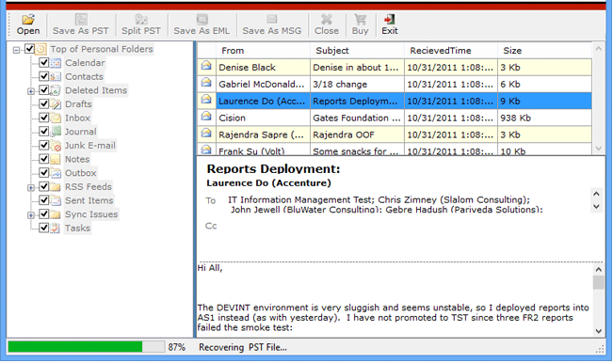This screenshot has width=613, height=363.
Task: Uncheck the Top of Personal Folders checkbox
Action: pyautogui.click(x=29, y=48)
